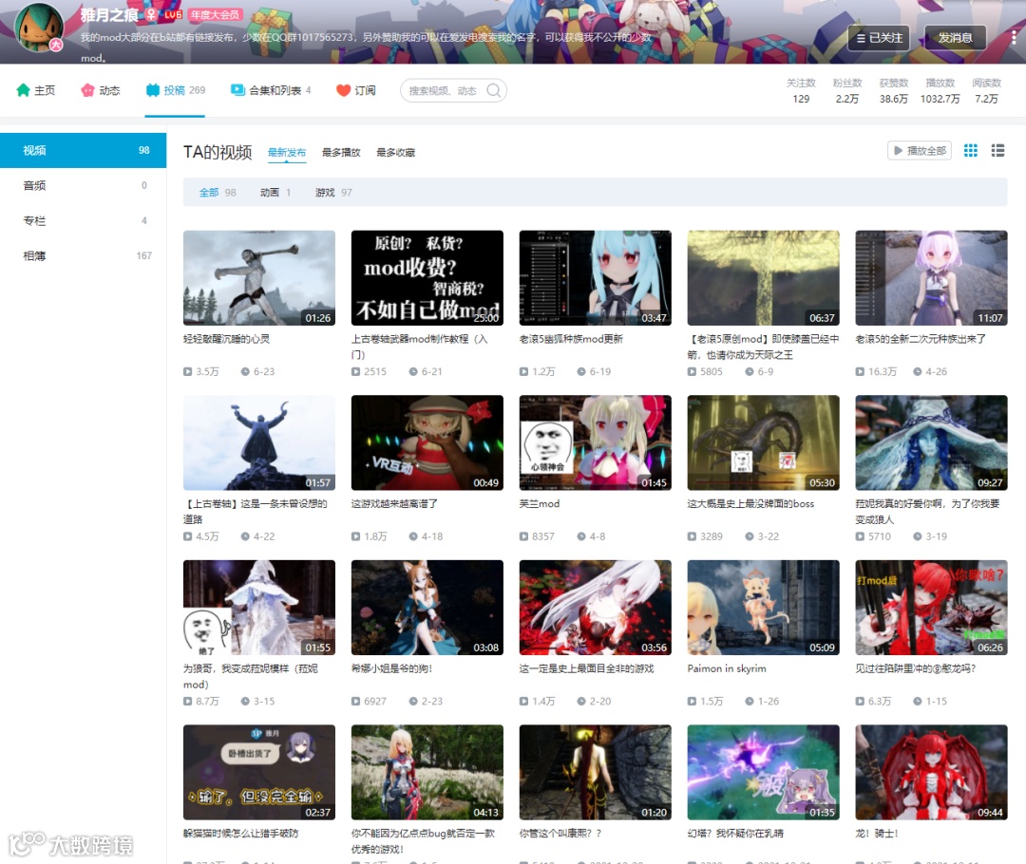This screenshot has width=1026, height=864.
Task: Click title 老滚5的全新二次元种族出来了
Action: [921, 339]
